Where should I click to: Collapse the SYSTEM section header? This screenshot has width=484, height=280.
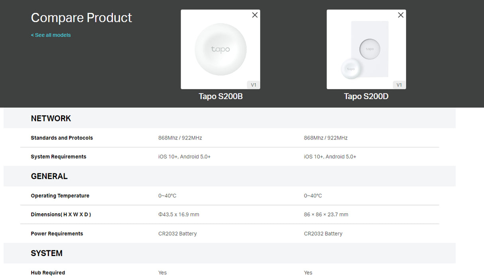[x=47, y=253]
